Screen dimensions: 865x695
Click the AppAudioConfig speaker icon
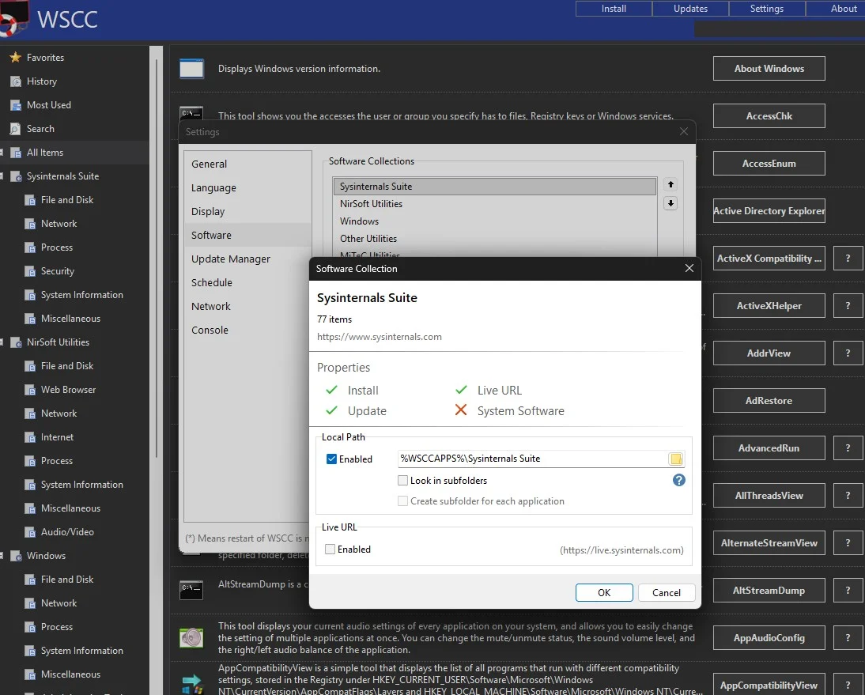(x=191, y=637)
